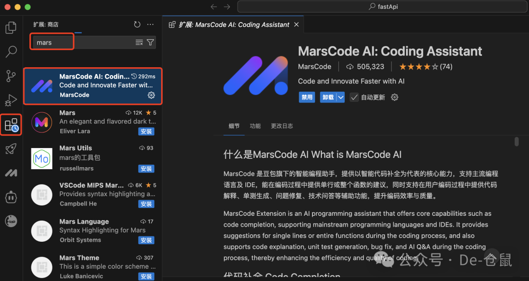Switch to the 更改日志 tab
Viewport: 529px width, 281px height.
pyautogui.click(x=282, y=126)
